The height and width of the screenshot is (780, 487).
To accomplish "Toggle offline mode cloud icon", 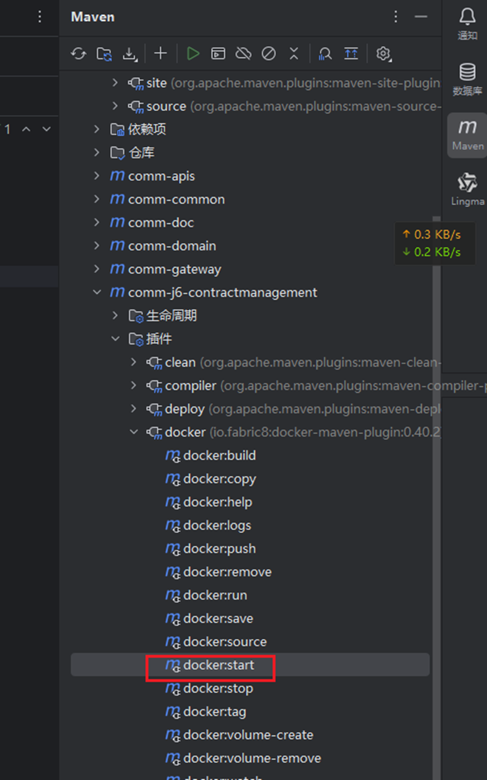I will point(243,53).
